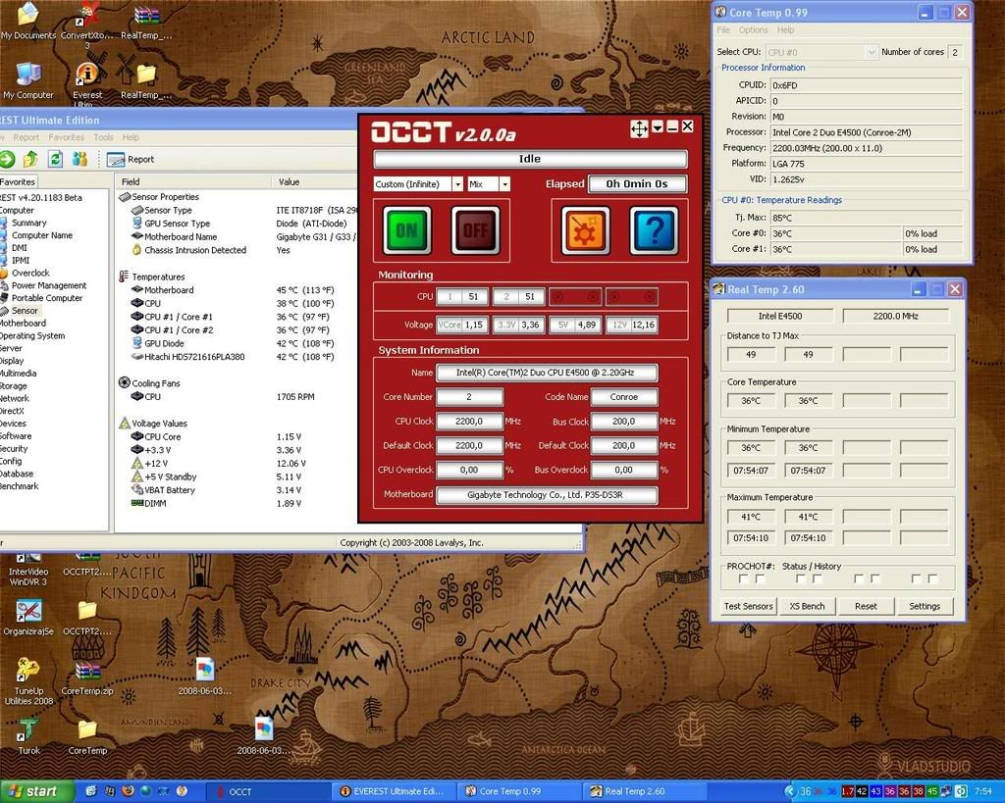Switch to Core Temp 0.99 taskbar button
This screenshot has width=1005, height=803.
click(x=518, y=791)
